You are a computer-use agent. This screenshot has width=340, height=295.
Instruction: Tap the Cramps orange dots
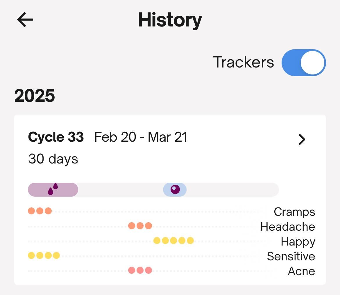40,211
